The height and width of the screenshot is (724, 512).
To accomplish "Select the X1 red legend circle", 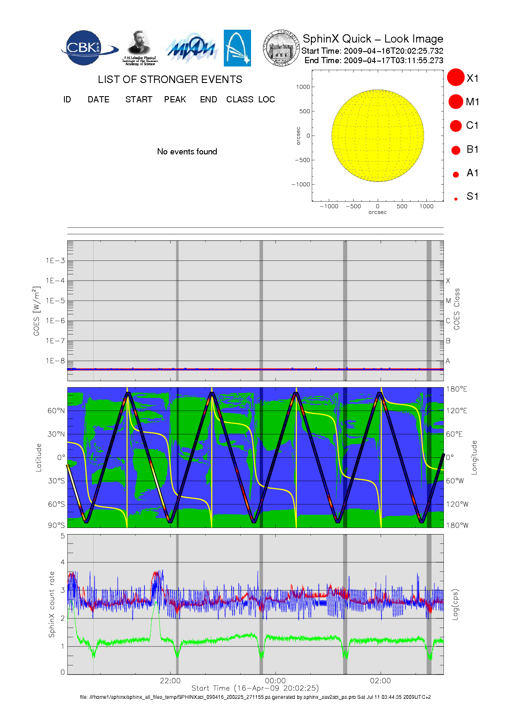I will point(456,78).
